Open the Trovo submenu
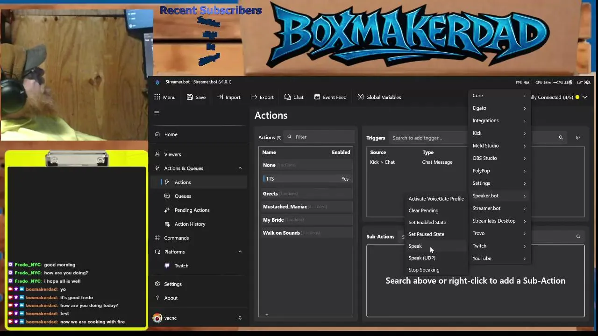The width and height of the screenshot is (598, 336). 499,233
